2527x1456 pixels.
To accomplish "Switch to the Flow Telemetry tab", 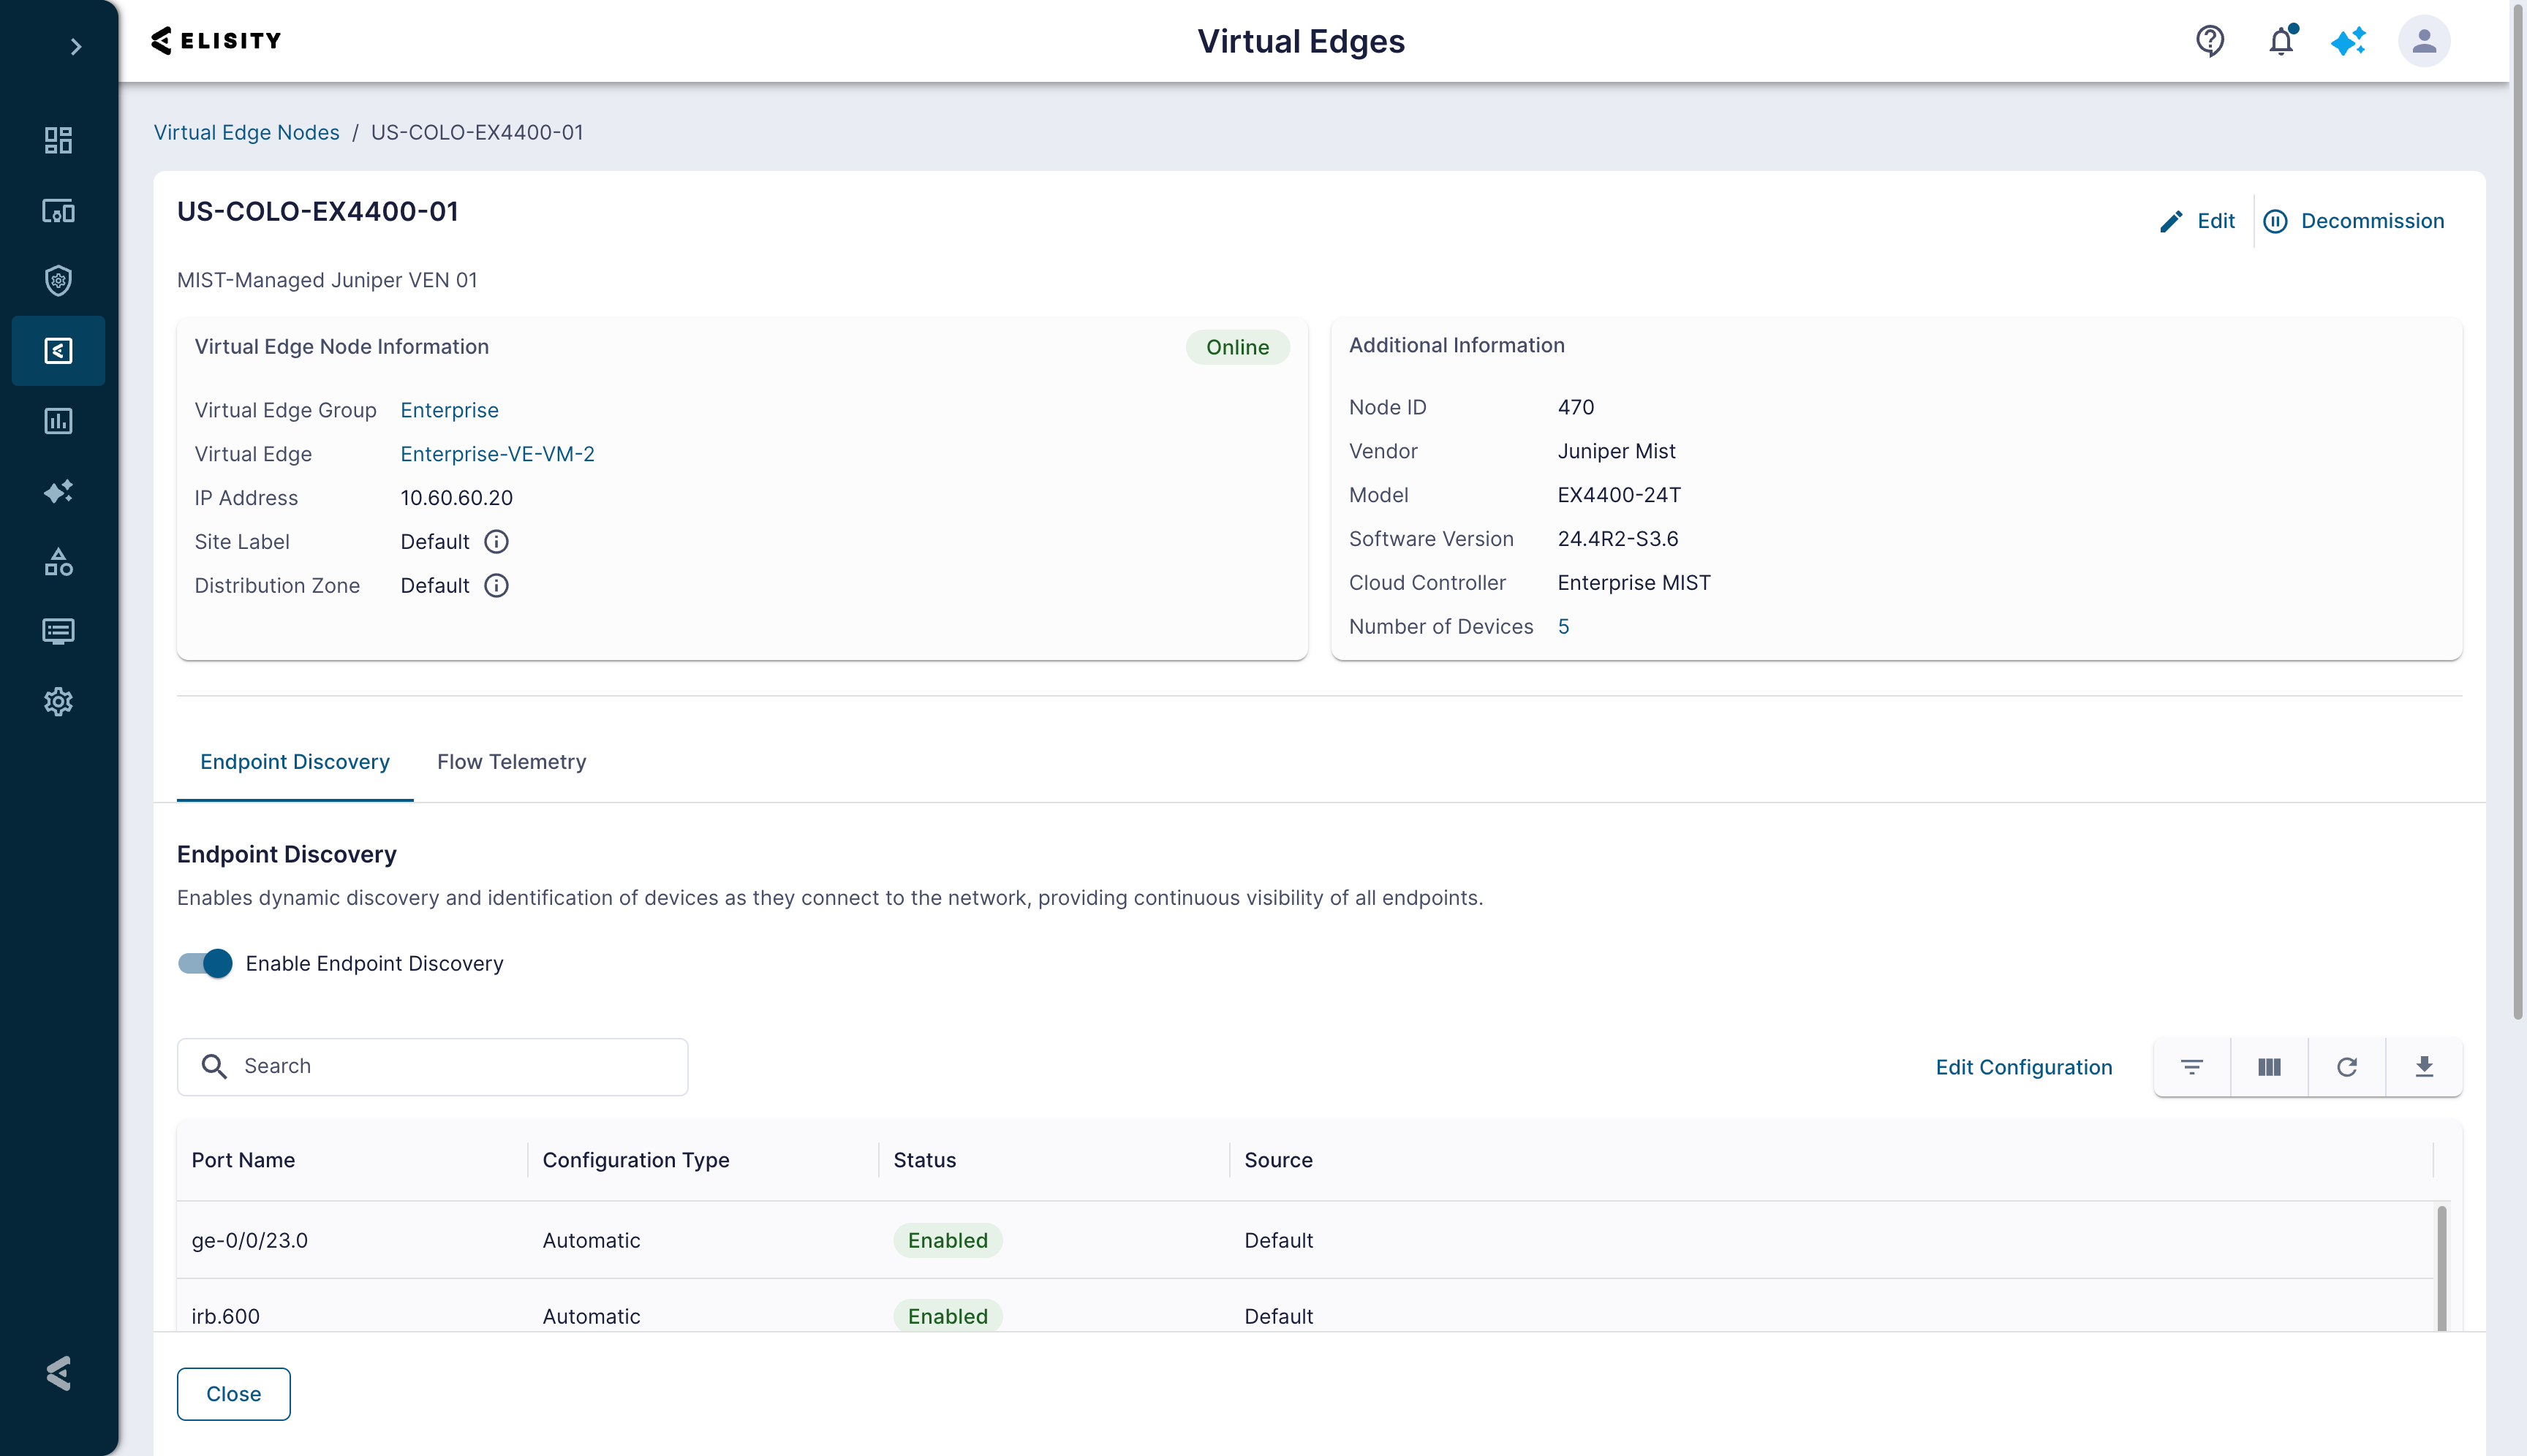I will pos(511,762).
